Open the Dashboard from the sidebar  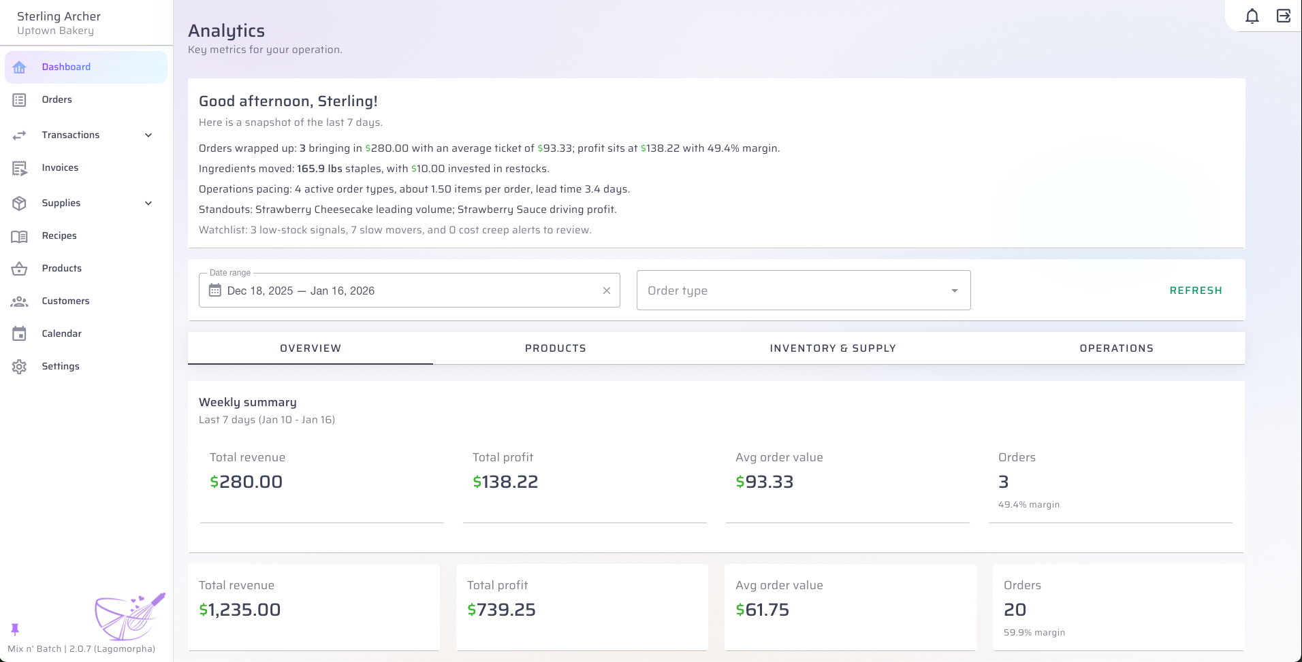(x=66, y=67)
